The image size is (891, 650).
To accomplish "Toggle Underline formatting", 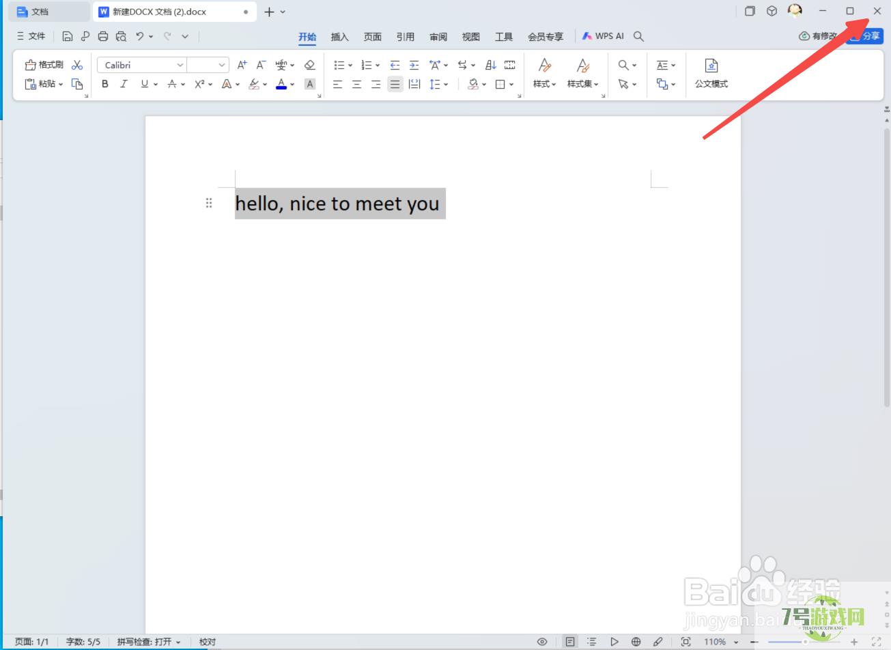I will 144,84.
